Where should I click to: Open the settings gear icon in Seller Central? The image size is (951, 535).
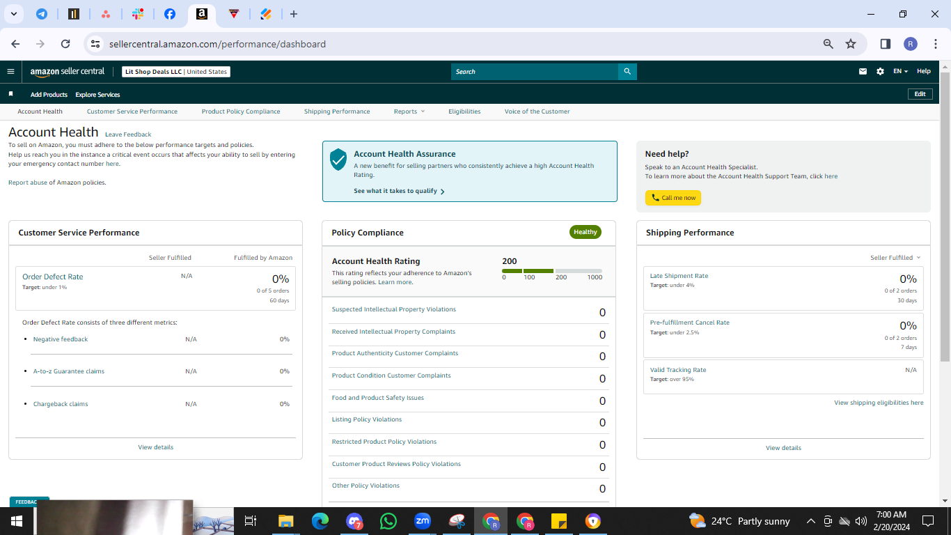880,71
